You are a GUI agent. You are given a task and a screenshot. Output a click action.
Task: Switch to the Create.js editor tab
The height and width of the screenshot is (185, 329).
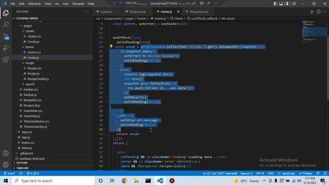(x=106, y=12)
